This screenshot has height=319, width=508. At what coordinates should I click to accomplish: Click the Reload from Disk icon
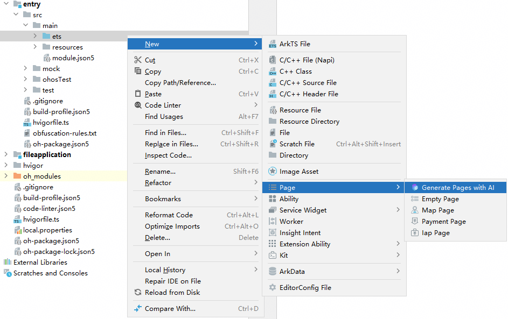138,293
